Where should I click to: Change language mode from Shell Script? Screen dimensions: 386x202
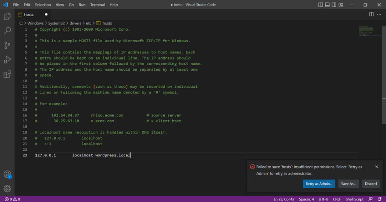pos(354,199)
